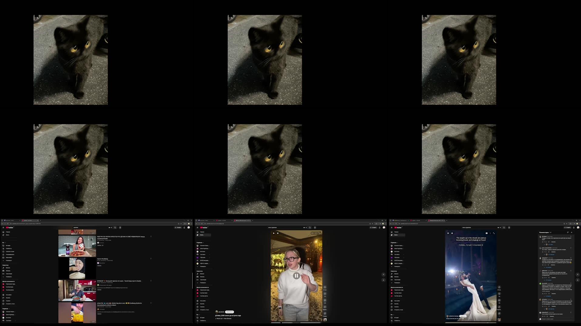The height and width of the screenshot is (326, 581).
Task: Open the share icon on the Short
Action: click(499, 307)
